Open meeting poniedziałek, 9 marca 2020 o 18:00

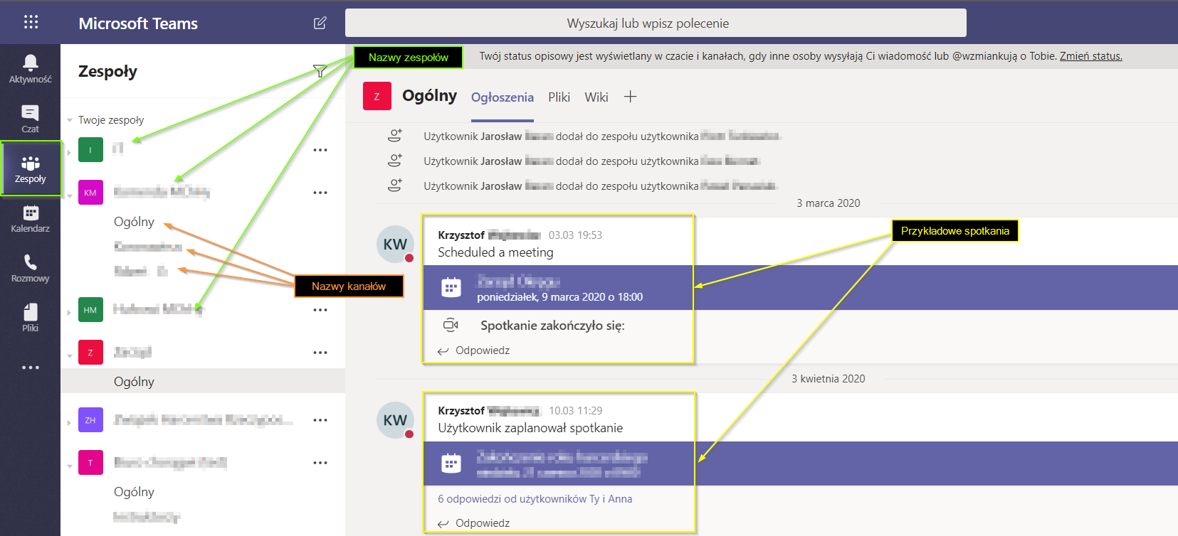coord(559,297)
